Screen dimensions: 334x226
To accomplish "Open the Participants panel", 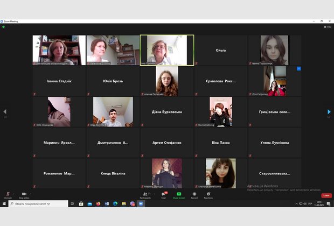I will [x=145, y=195].
